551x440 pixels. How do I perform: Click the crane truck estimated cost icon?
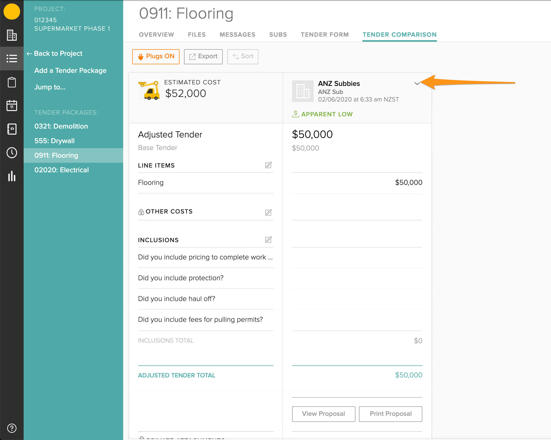pyautogui.click(x=149, y=90)
